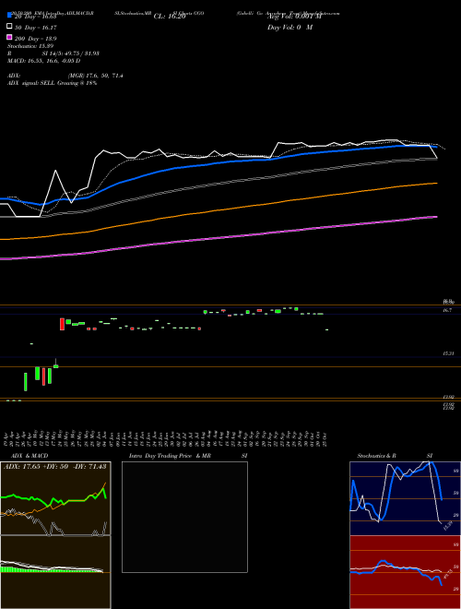Click the 'ADX signal: SELL Growing @ 18%' line
The height and width of the screenshot is (609, 461).
[x=52, y=83]
